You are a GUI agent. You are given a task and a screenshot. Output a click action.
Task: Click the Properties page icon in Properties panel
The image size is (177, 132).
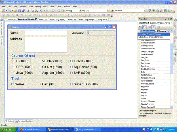149,27
